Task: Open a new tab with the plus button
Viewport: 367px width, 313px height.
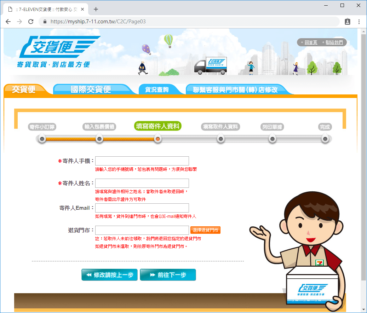Action: click(x=96, y=9)
